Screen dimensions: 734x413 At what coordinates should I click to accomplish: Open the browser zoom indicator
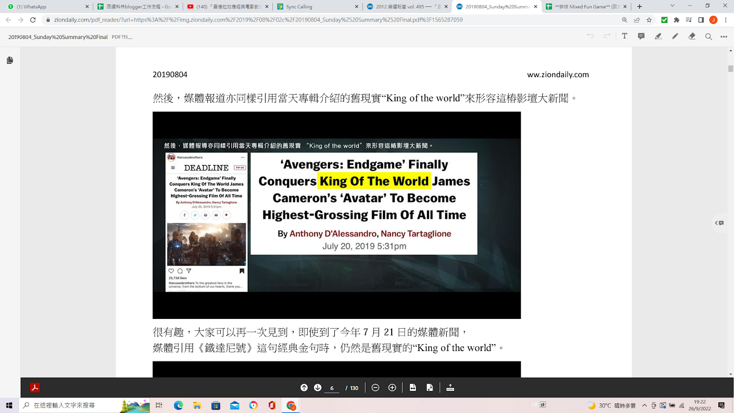tap(624, 20)
